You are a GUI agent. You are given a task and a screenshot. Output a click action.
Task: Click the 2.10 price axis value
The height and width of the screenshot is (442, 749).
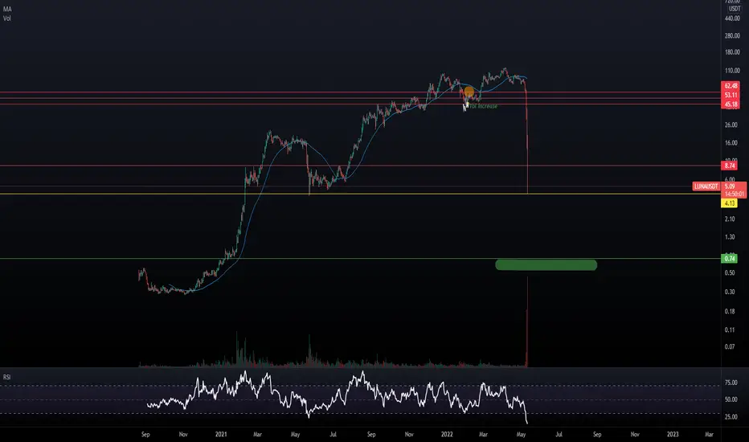[730, 219]
